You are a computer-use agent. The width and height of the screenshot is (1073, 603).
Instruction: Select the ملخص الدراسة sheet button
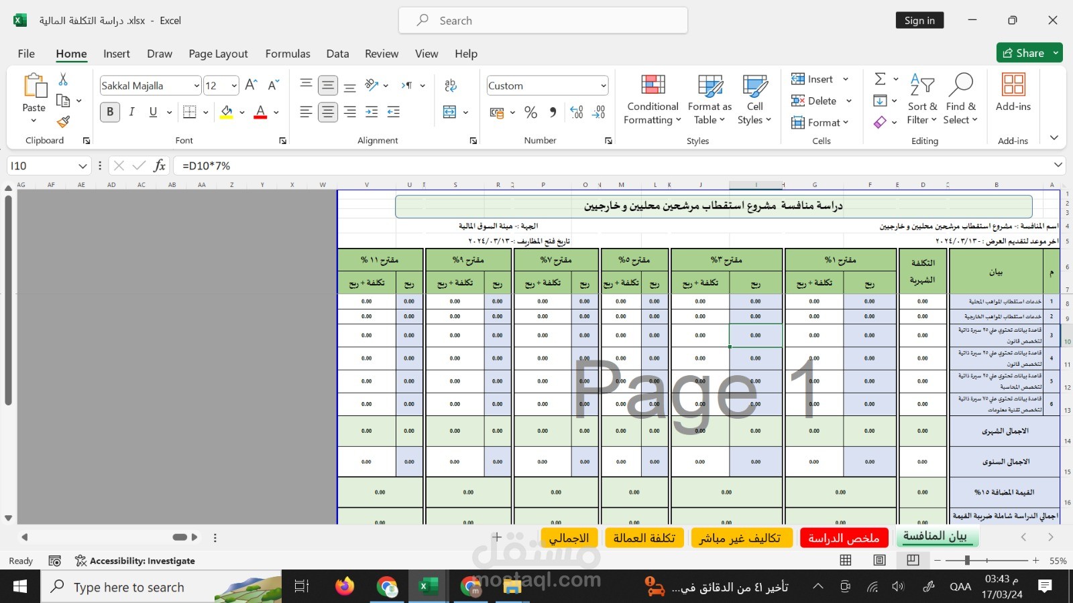point(844,537)
